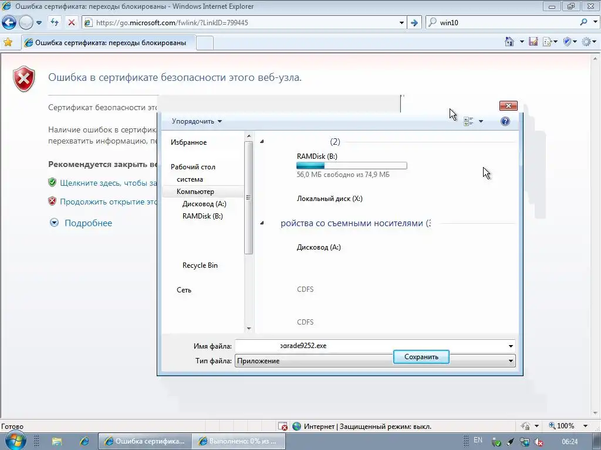The image size is (601, 450).
Task: Select Дисковод (A:) in file list
Action: (319, 247)
